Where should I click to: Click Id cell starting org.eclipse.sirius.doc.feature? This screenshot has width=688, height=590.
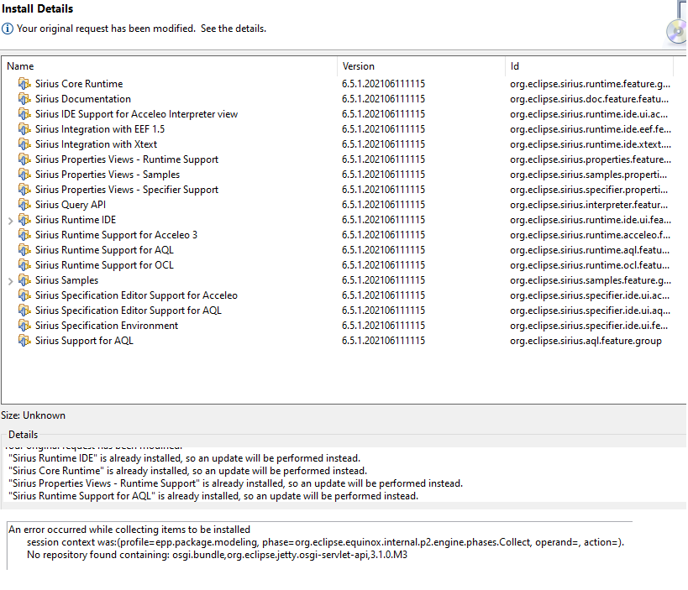[589, 99]
